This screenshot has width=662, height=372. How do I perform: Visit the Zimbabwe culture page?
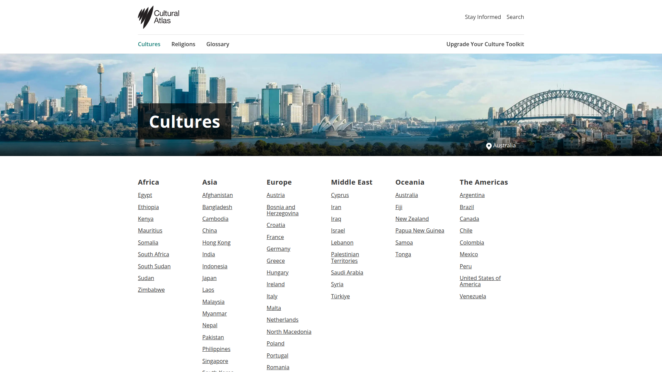[x=151, y=290]
